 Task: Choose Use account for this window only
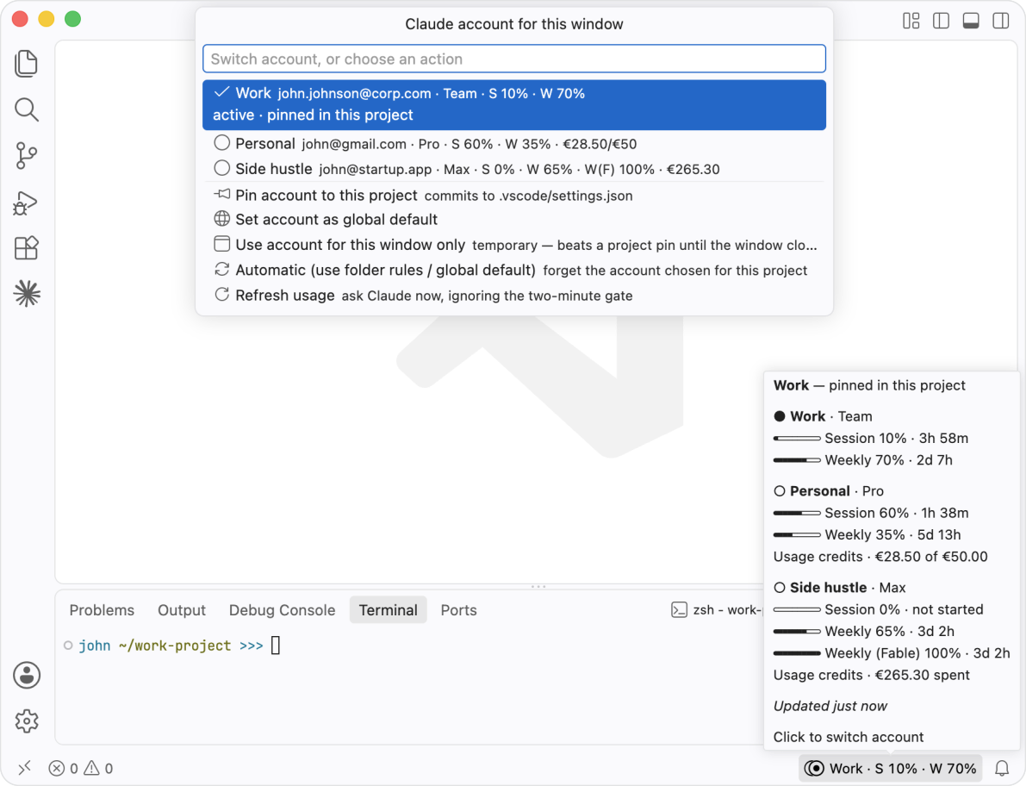(x=513, y=245)
